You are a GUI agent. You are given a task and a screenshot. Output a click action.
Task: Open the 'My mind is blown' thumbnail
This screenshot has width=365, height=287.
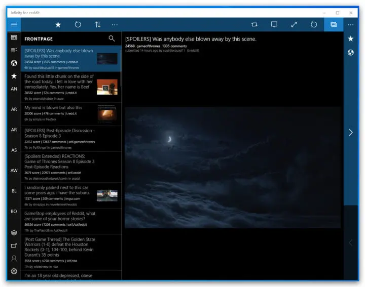(x=107, y=113)
